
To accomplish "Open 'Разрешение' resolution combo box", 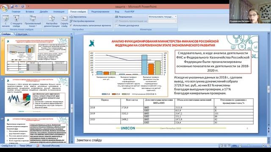I will click(x=162, y=17).
